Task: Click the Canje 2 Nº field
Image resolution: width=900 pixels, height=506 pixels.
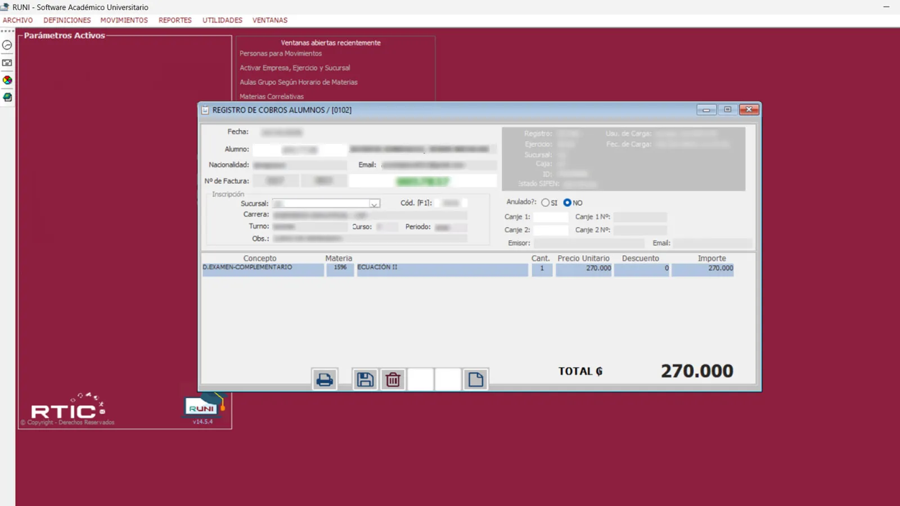Action: tap(640, 230)
